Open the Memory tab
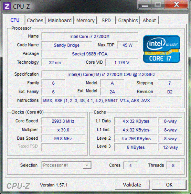 tap(85, 20)
